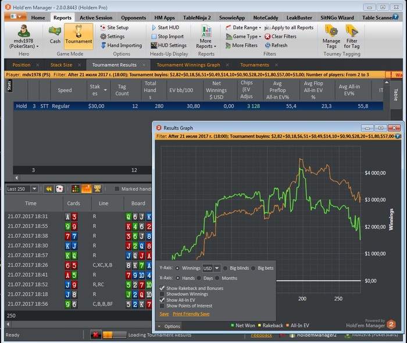The image size is (407, 343).
Task: Select Days for X-Axis
Action: point(199,278)
